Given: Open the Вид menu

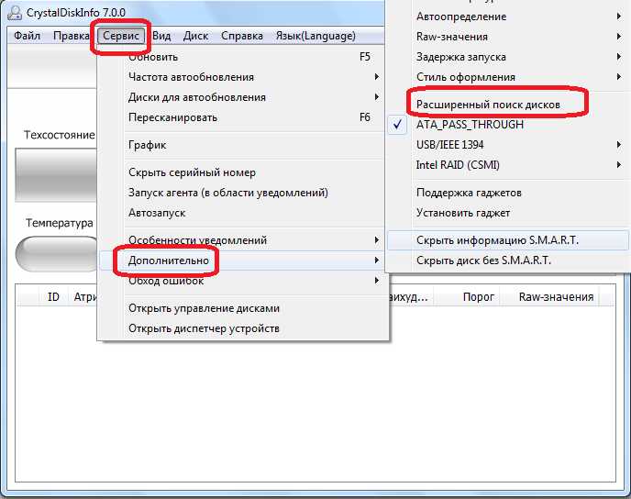Looking at the screenshot, I should tap(161, 36).
